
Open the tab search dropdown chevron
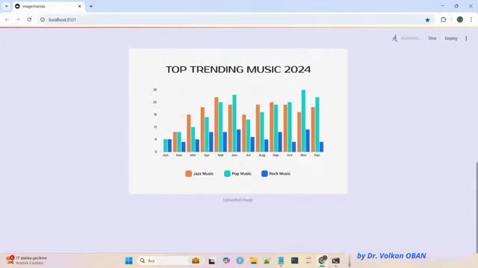pos(7,6)
